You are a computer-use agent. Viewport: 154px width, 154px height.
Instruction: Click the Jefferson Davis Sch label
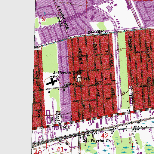tap(68, 75)
